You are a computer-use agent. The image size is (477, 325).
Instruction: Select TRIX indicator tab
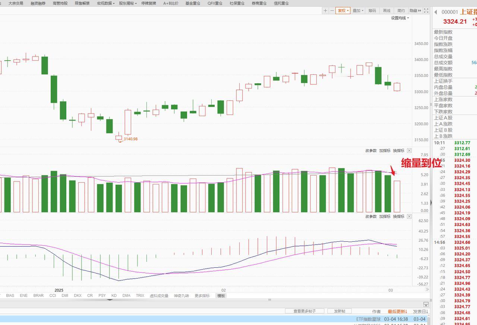tap(140, 296)
